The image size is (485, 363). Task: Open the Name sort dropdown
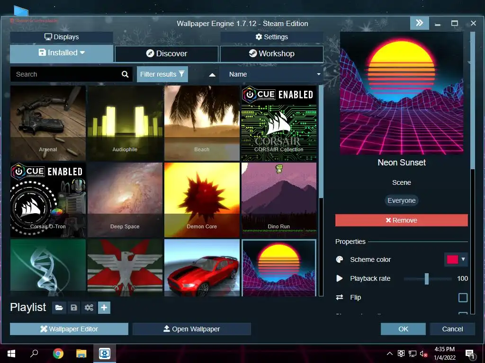click(271, 74)
